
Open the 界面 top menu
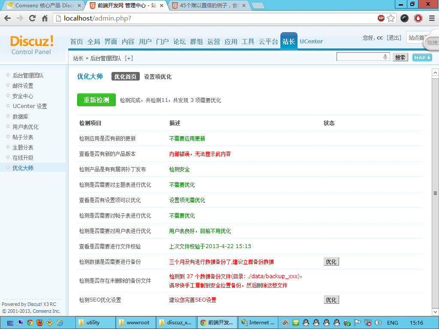111,42
